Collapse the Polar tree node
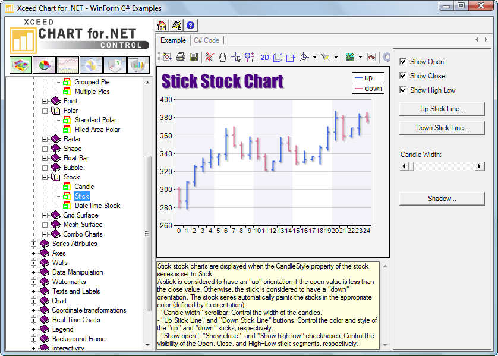Screen dimensions: 498x356 [x=45, y=111]
